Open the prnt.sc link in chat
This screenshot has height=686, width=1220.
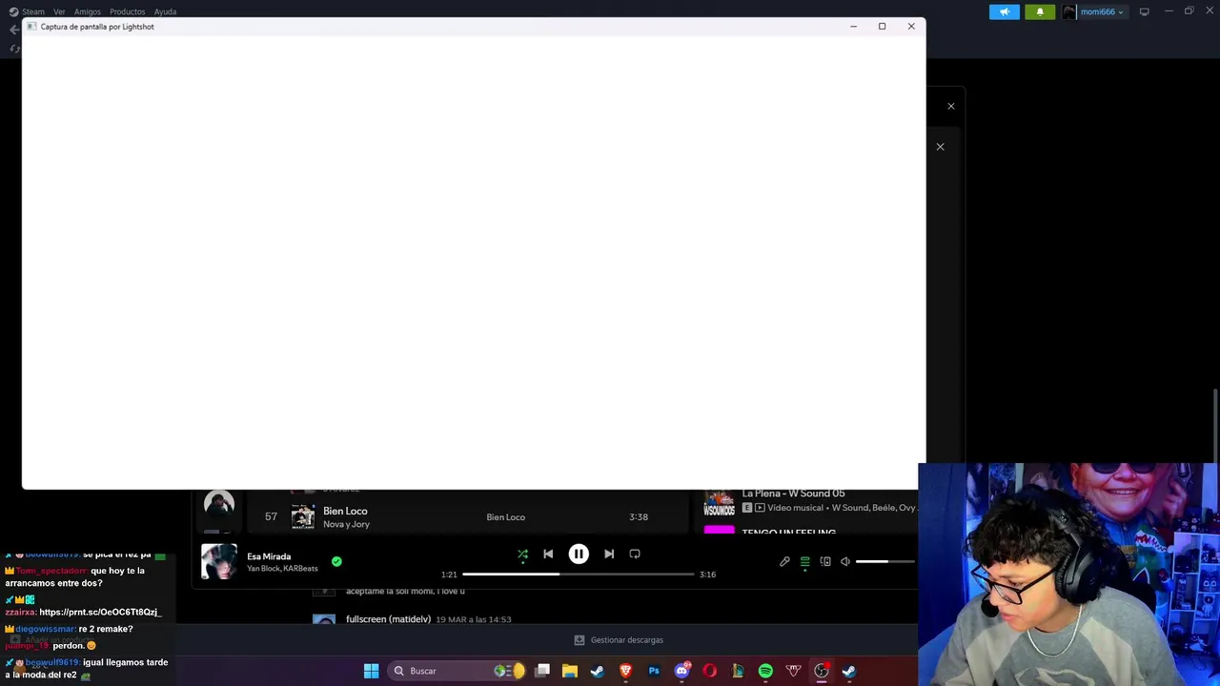coord(100,613)
